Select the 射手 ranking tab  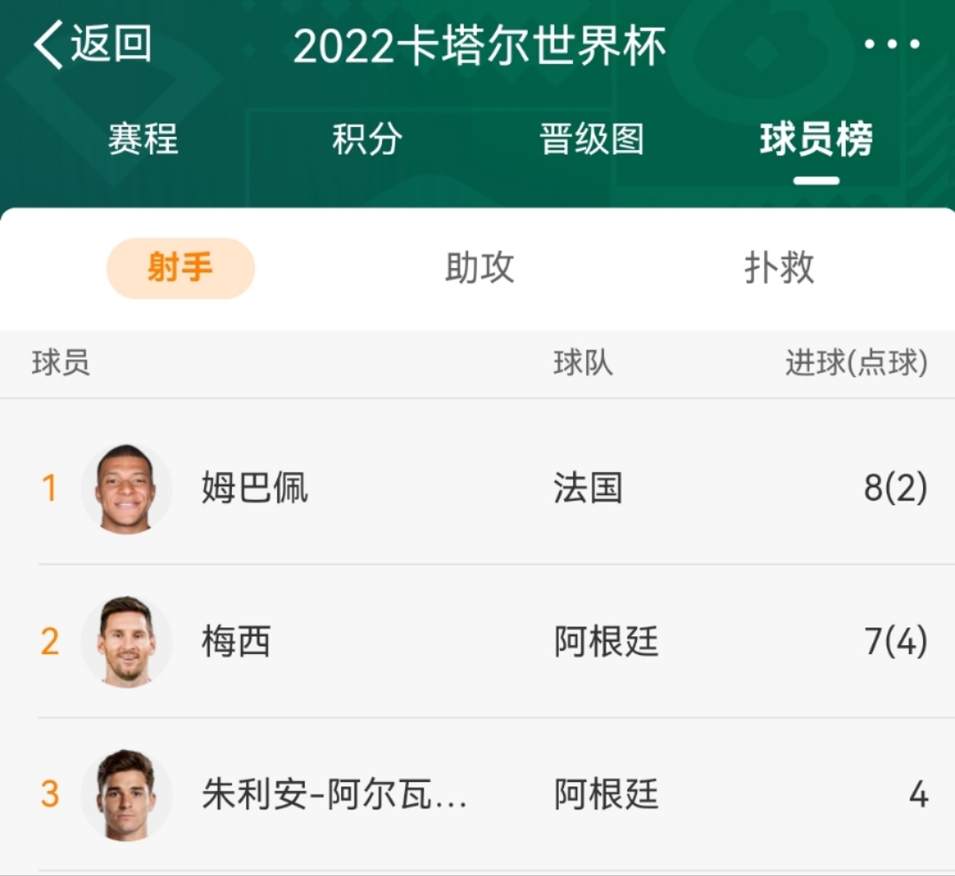click(180, 267)
